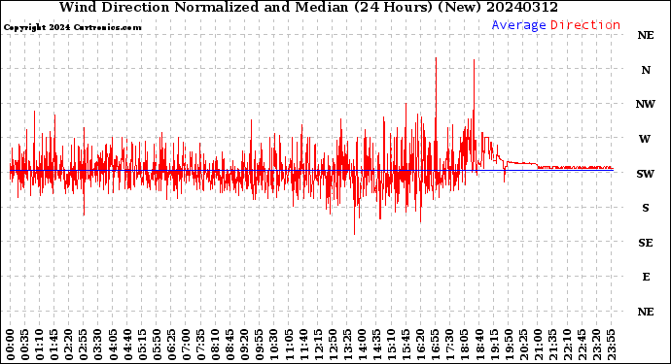
Task: Click the 03:30 time axis label
Action: [98, 345]
